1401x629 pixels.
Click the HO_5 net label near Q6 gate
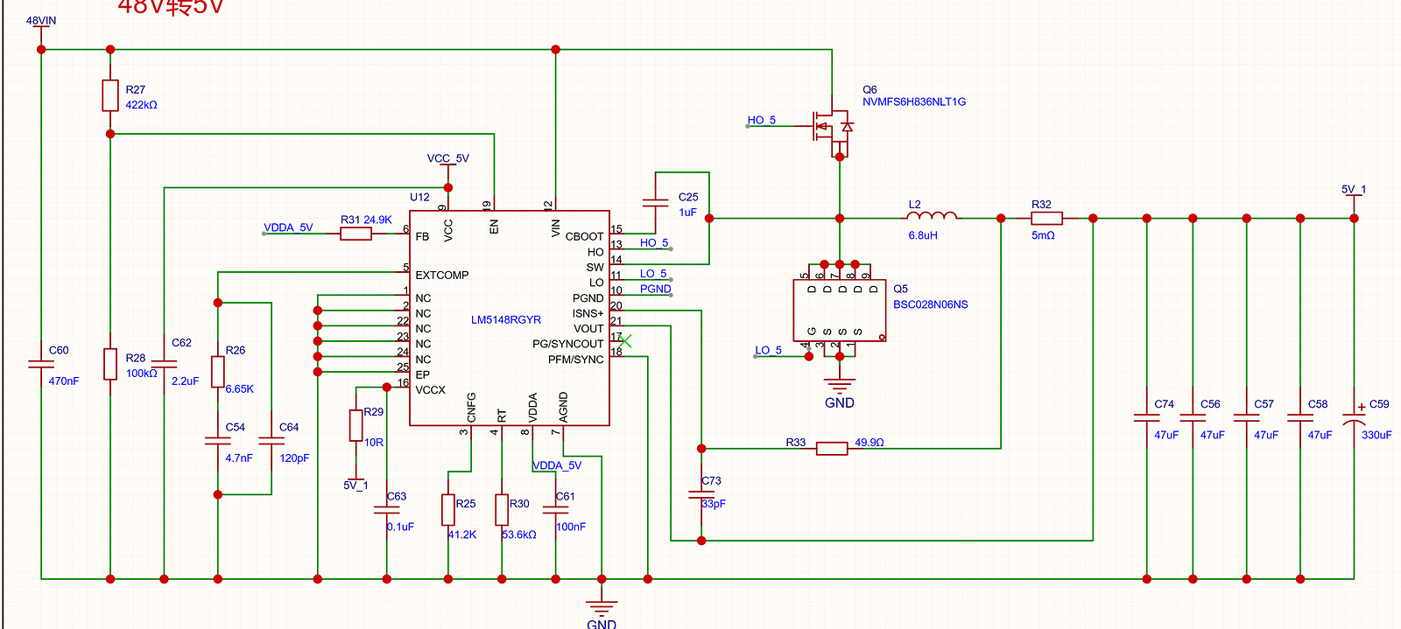coord(761,120)
